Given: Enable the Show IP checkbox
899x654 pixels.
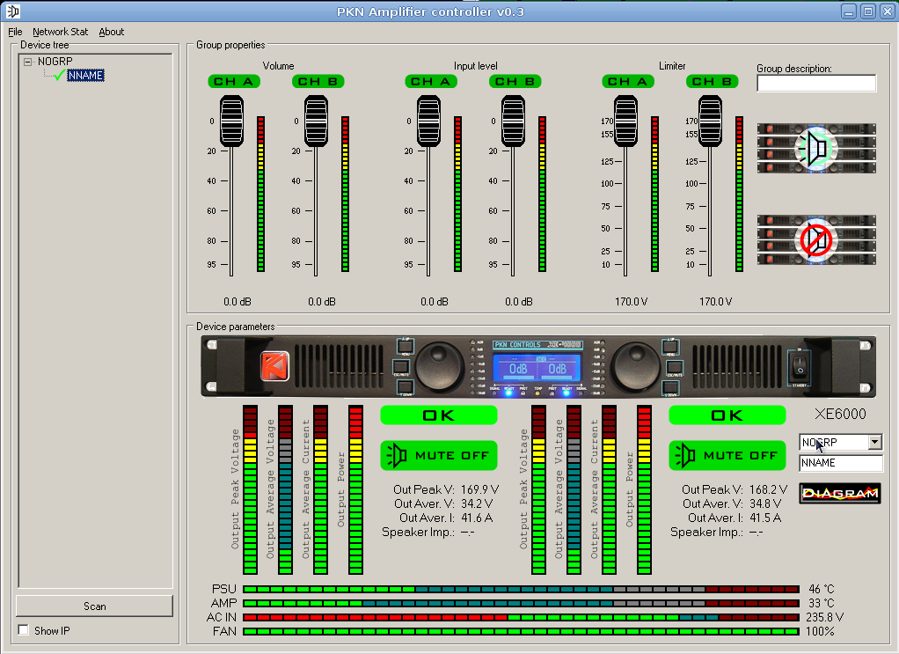Looking at the screenshot, I should (x=24, y=630).
